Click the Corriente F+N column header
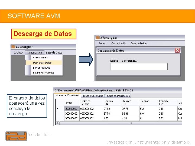This screenshot has width=195, height=146. point(167,102)
